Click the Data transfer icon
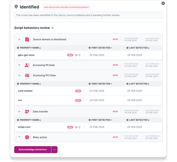Image resolution: width=177 pixels, height=162 pixels. point(27,112)
